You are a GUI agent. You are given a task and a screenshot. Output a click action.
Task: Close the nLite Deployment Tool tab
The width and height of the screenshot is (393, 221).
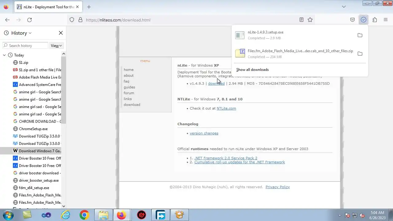click(x=77, y=7)
